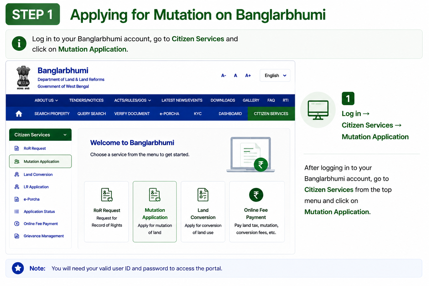Image resolution: width=429 pixels, height=286 pixels.
Task: Click Application Status sidebar link
Action: 39,211
